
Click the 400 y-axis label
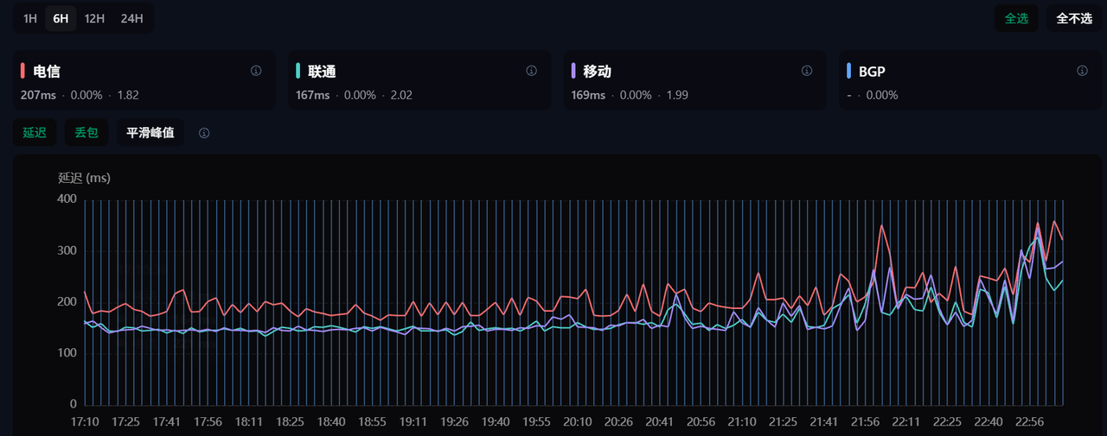tap(67, 199)
